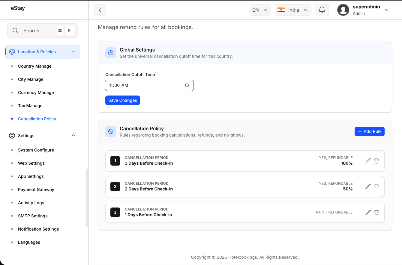Click '2 Days Before Check-in' text

pyautogui.click(x=149, y=189)
